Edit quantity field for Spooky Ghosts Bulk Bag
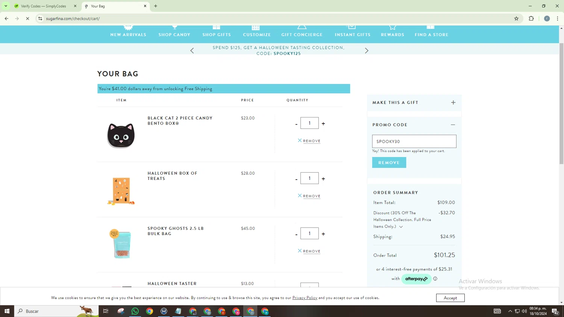This screenshot has height=317, width=564. tap(309, 234)
